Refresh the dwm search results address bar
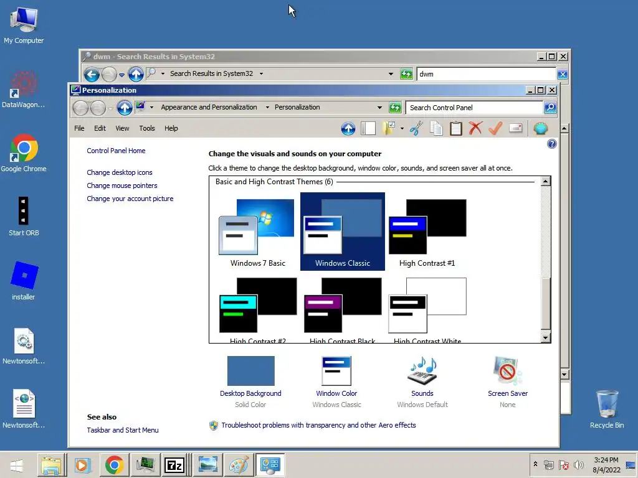The image size is (638, 478). [x=406, y=75]
